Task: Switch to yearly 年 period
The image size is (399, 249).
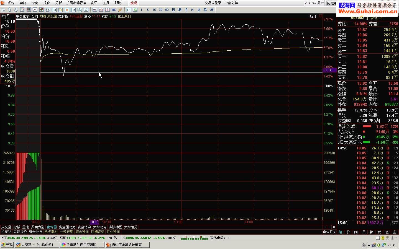Action: click(x=212, y=10)
